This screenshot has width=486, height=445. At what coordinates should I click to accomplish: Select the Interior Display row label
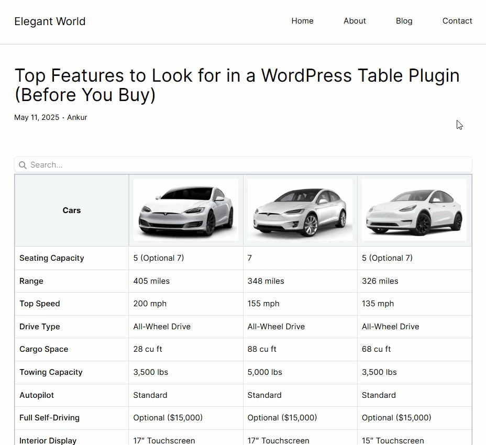[x=48, y=441]
